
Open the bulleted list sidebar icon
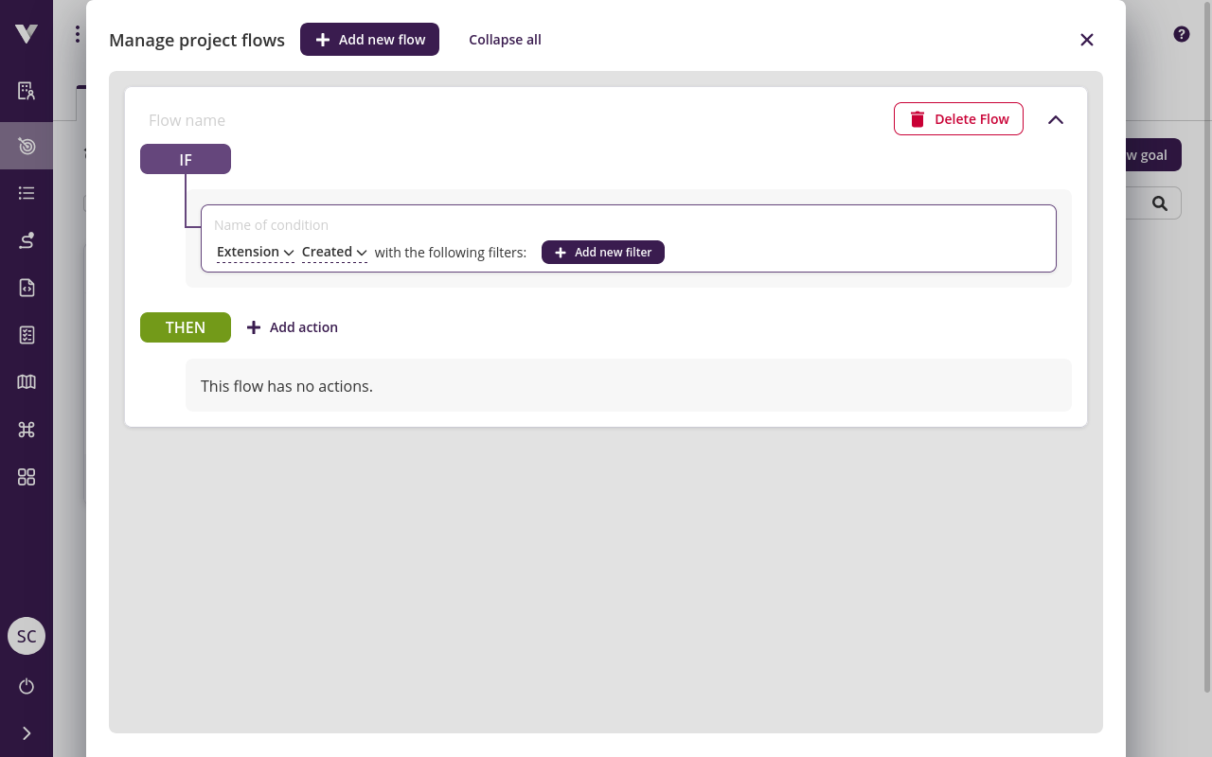tap(27, 193)
